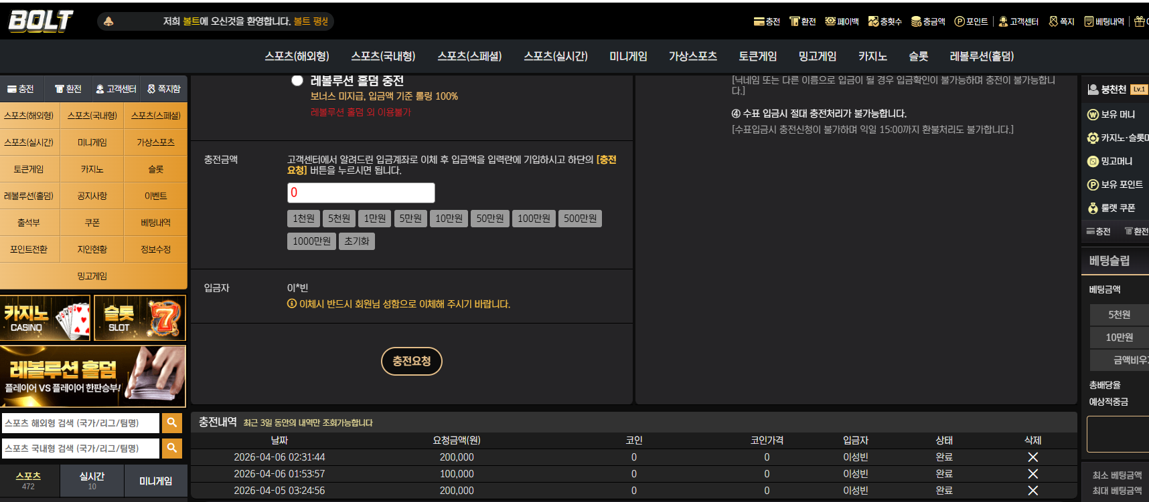
Task: Delete the 02:31:44 charge history entry
Action: (1032, 457)
